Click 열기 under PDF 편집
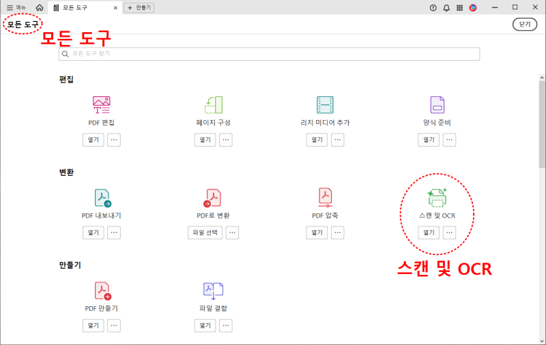This screenshot has width=546, height=345. tap(94, 140)
